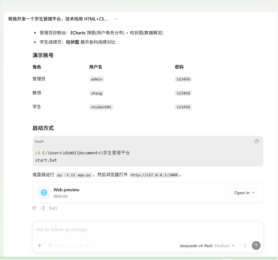Viewport: 278px width, 260px height.
Task: Click the password 123456 in 管理员 row
Action: 183,79
